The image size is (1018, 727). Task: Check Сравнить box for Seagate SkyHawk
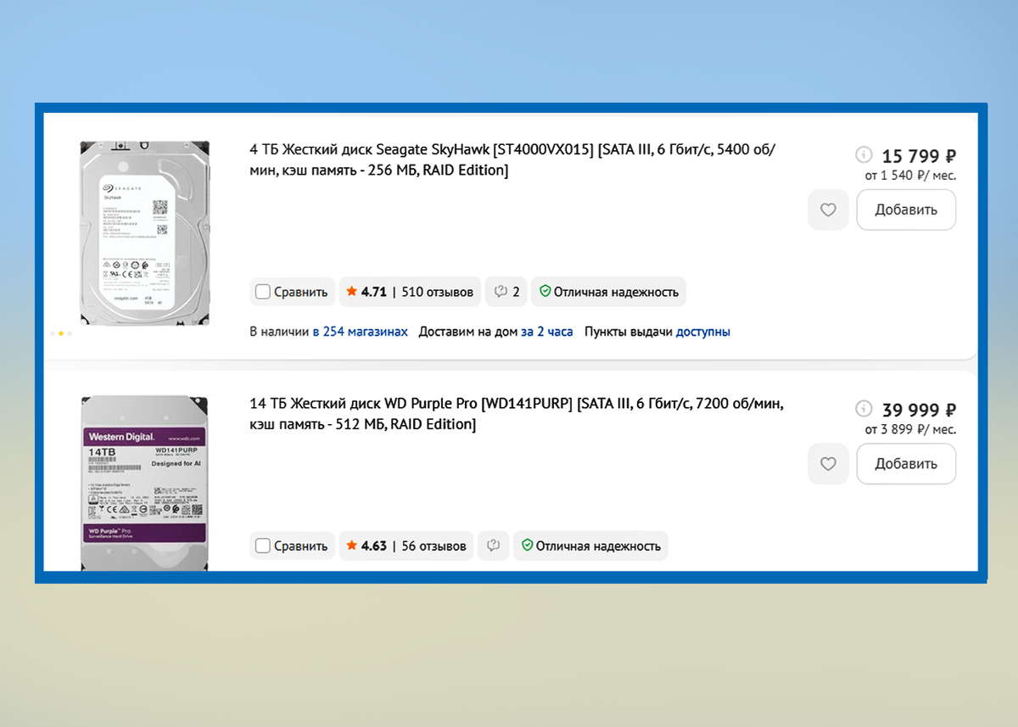pyautogui.click(x=262, y=292)
